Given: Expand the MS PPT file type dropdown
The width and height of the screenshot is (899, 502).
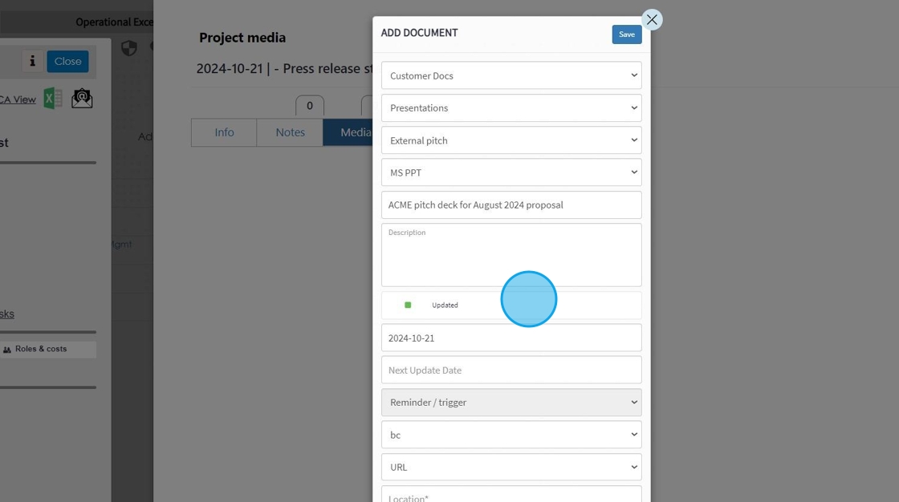Looking at the screenshot, I should 511,172.
